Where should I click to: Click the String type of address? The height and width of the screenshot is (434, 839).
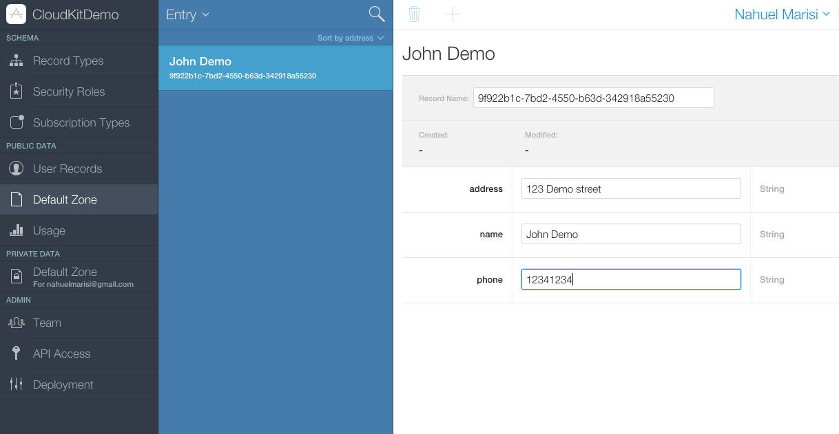point(772,188)
